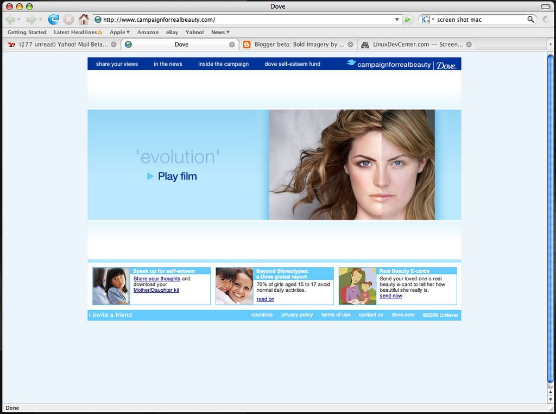556x414 pixels.
Task: Click the scrollbar down arrow
Action: pyautogui.click(x=551, y=399)
